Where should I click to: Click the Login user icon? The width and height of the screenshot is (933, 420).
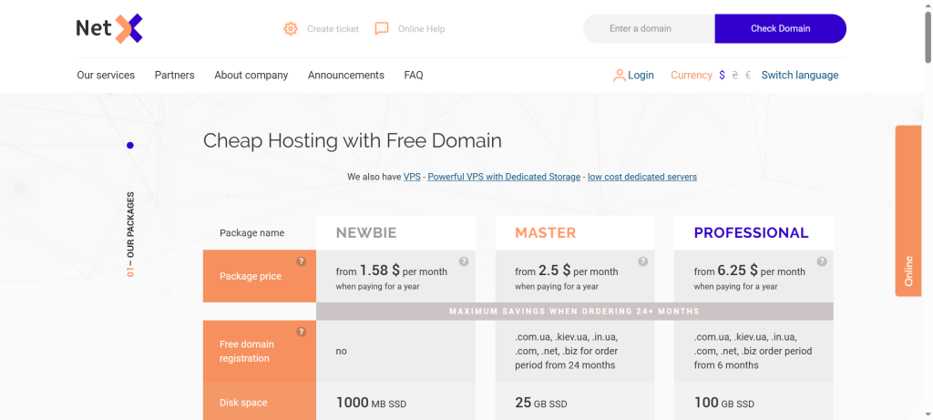tap(620, 76)
